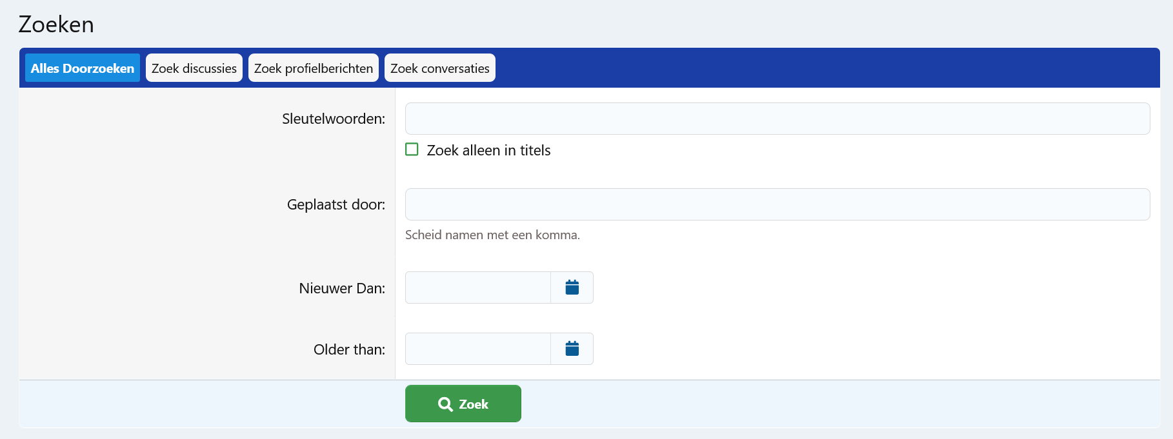Open the Nieuwer Dan calendar picker
1173x439 pixels.
572,288
